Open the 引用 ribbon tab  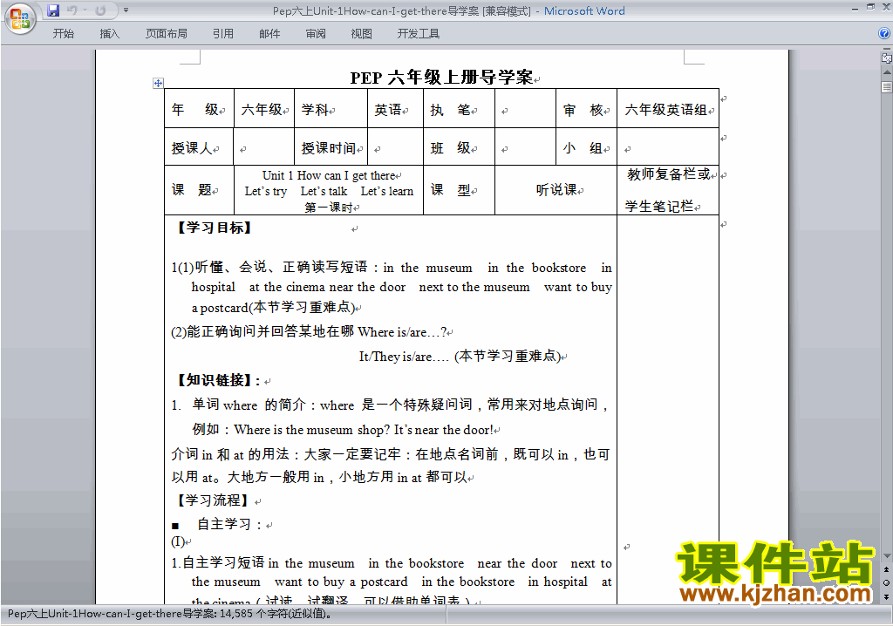(222, 34)
